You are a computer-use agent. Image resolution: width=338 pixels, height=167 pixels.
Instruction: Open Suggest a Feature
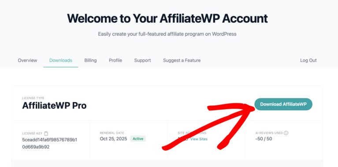point(182,60)
